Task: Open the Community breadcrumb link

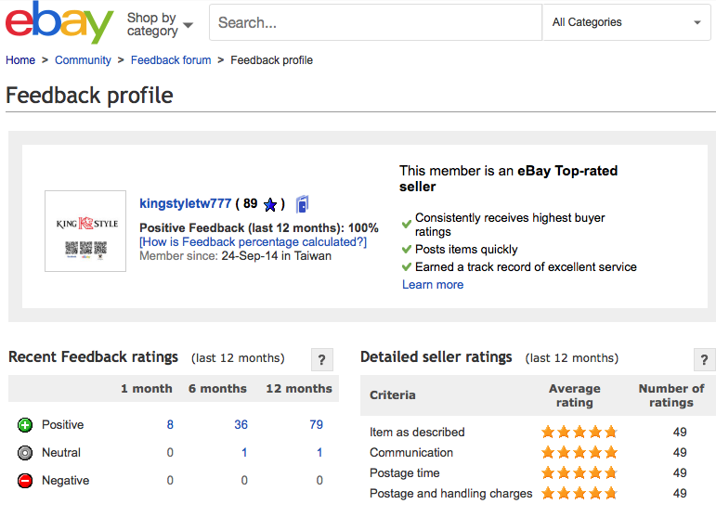Action: pyautogui.click(x=83, y=60)
